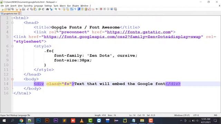
Task: Toggle synchronized vertical scrolling
Action: point(64,9)
